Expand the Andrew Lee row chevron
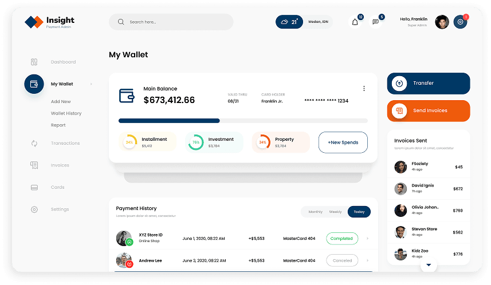Viewport: 491px width, 285px height. coord(367,260)
